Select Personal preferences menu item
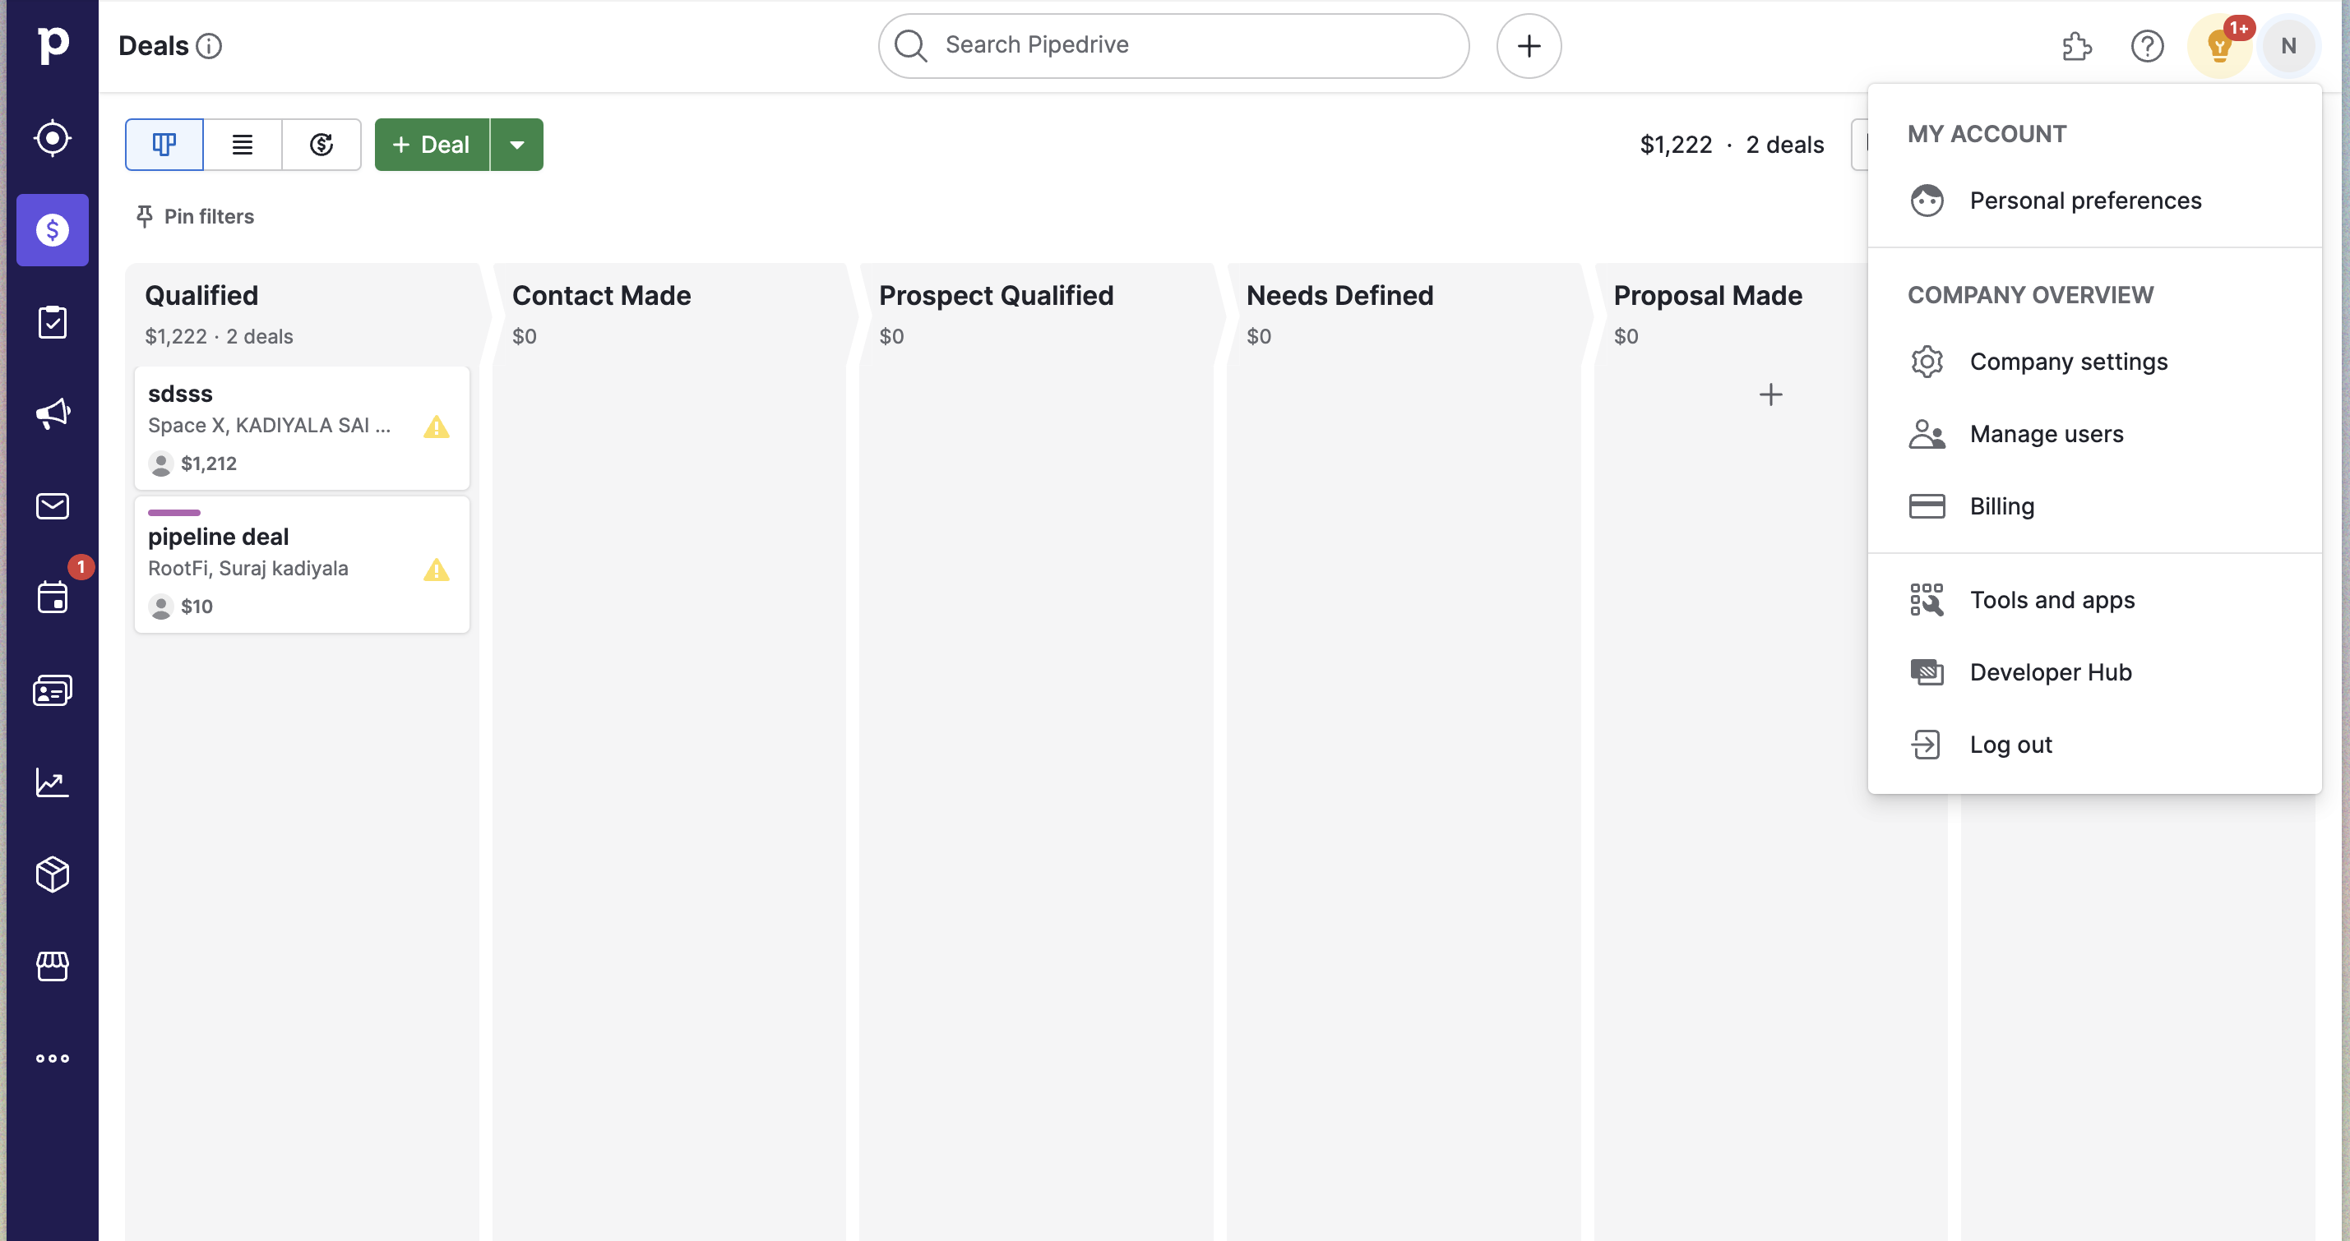 (x=2084, y=201)
